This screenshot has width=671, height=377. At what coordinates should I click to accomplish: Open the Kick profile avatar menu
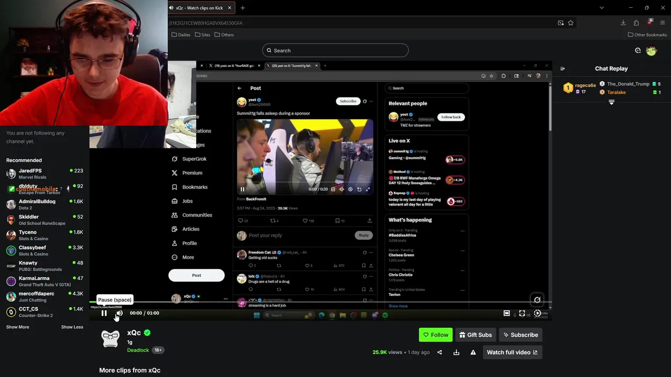click(651, 51)
